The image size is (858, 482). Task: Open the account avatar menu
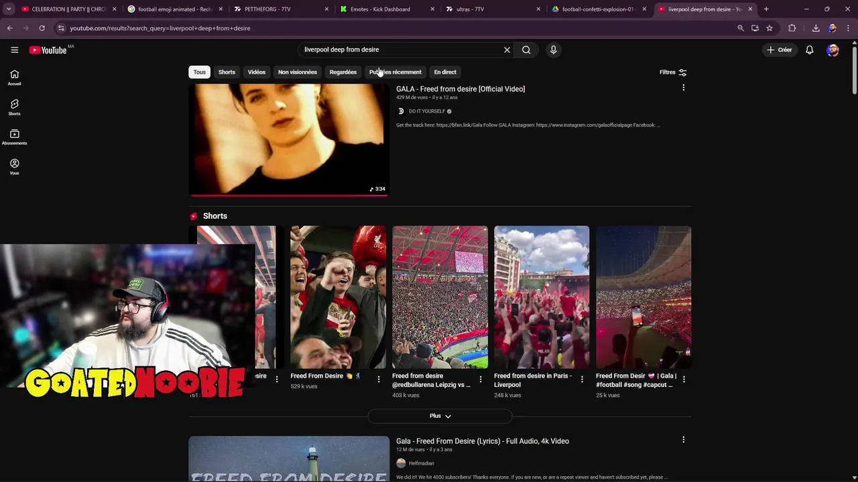[833, 50]
